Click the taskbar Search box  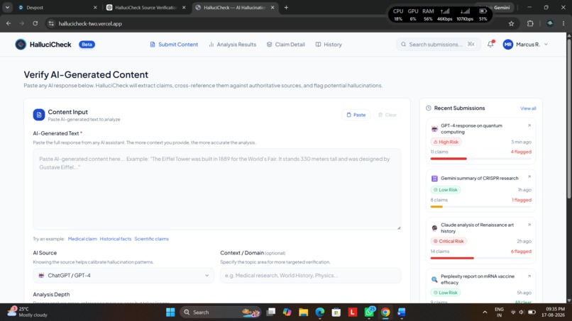pos(220,312)
